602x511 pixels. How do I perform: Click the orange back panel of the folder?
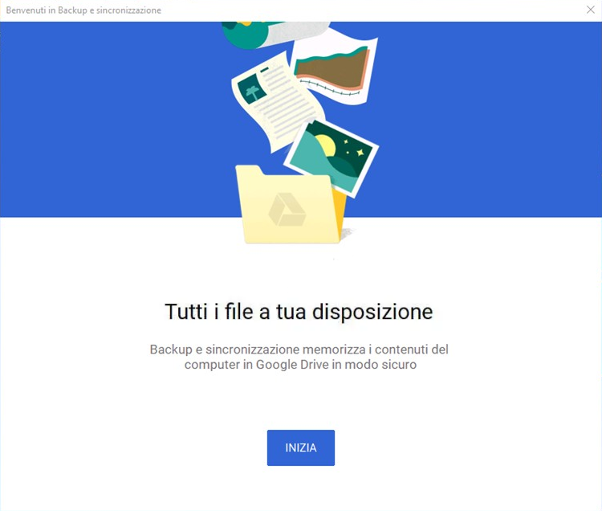coord(339,212)
